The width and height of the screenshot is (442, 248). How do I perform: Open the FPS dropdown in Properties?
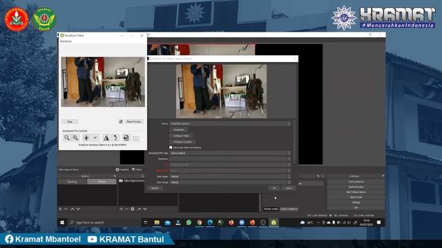tap(230, 165)
